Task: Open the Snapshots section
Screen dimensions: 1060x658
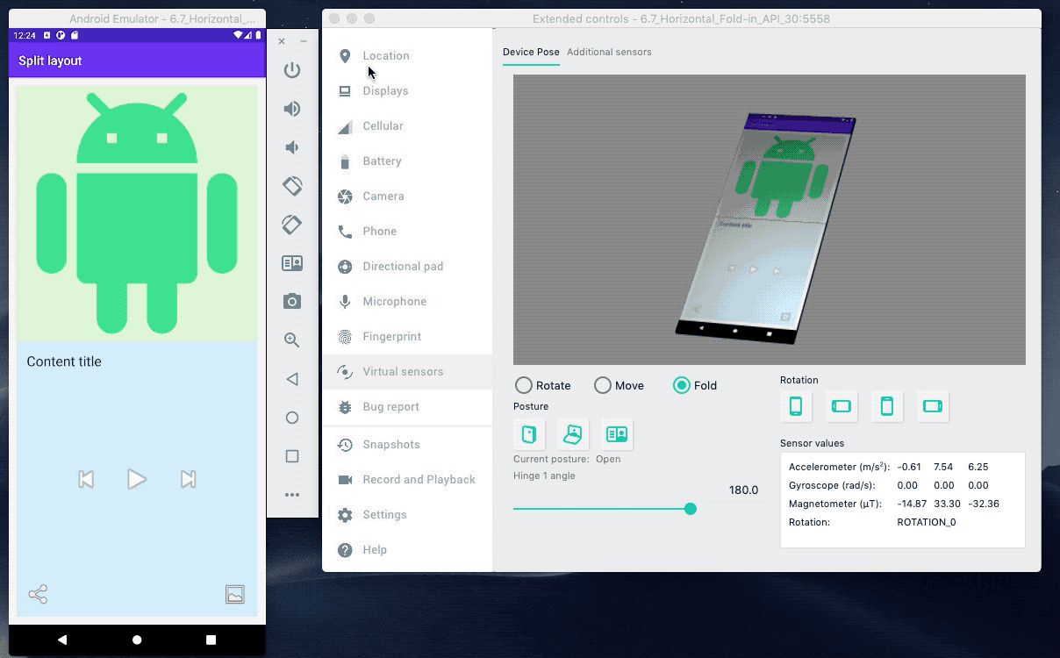Action: click(390, 445)
